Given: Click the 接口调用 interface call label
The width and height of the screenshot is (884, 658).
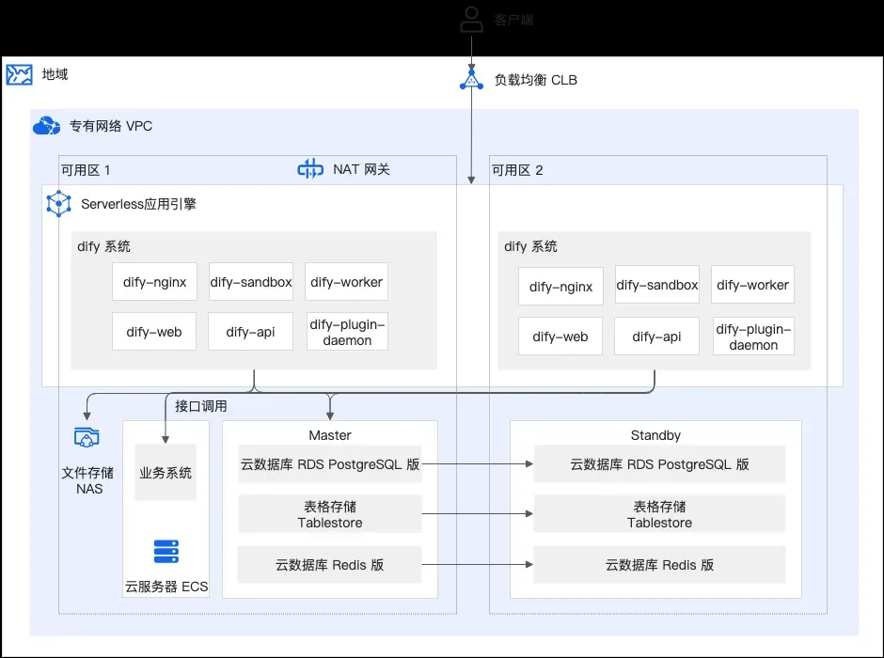Looking at the screenshot, I should pyautogui.click(x=201, y=406).
